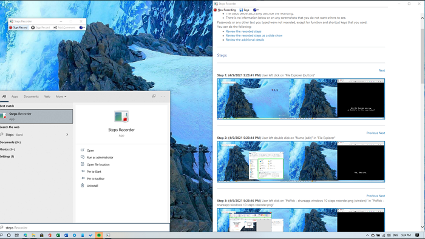Select the All tab in the search panel
Image resolution: width=425 pixels, height=239 pixels.
(x=4, y=96)
